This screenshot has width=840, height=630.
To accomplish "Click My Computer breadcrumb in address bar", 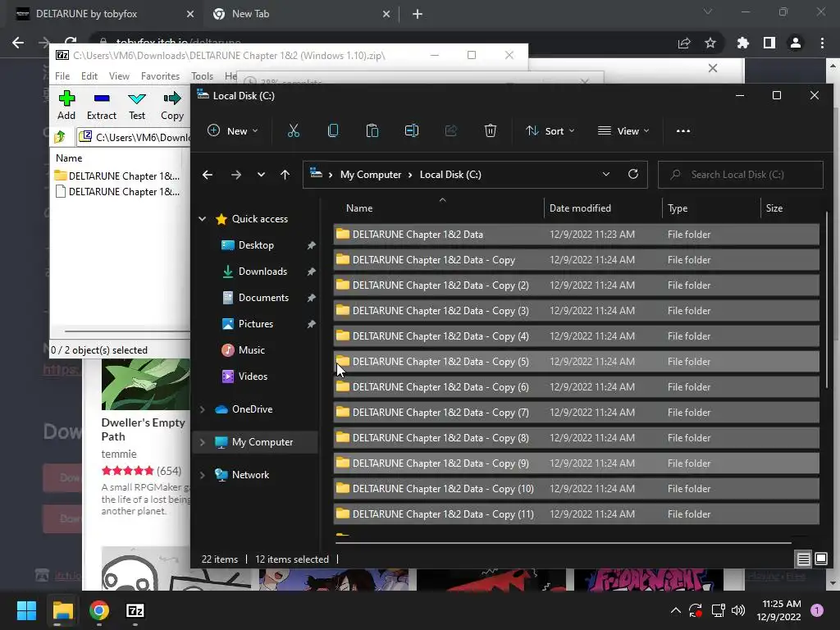I will point(371,175).
